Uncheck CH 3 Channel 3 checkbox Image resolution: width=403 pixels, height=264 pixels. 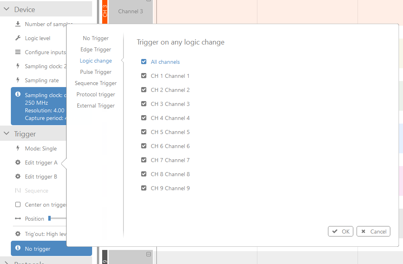pyautogui.click(x=144, y=104)
